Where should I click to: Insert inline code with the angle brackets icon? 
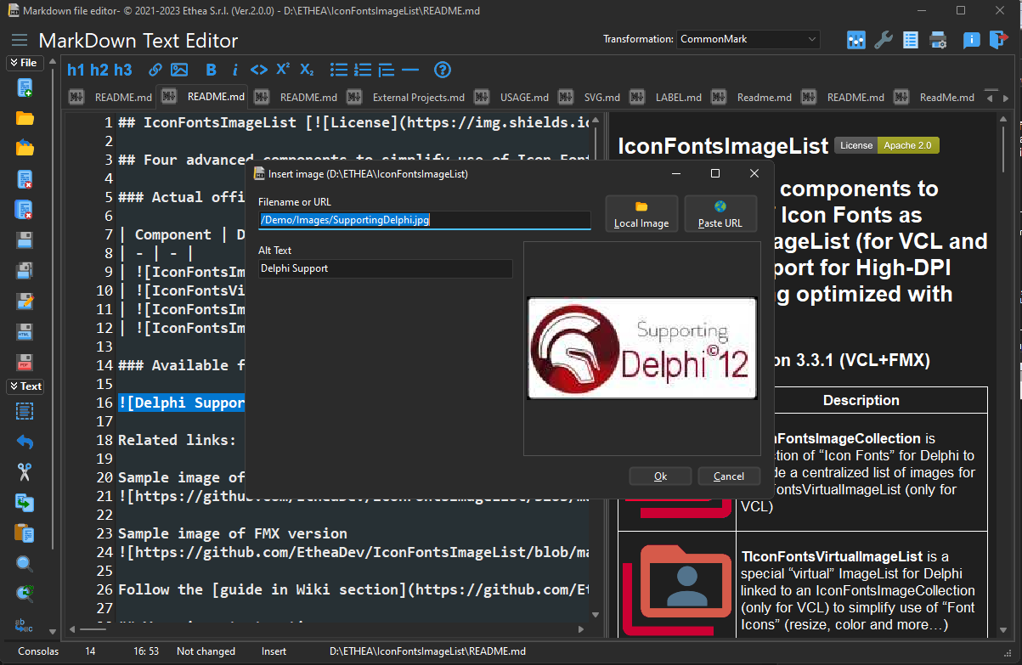259,70
